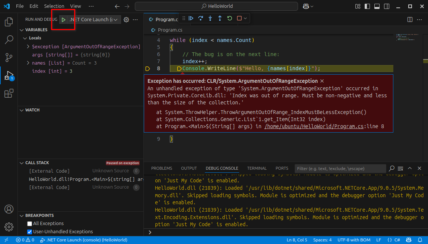Toggle primary side bar visibility
The image size is (428, 244).
point(367,6)
